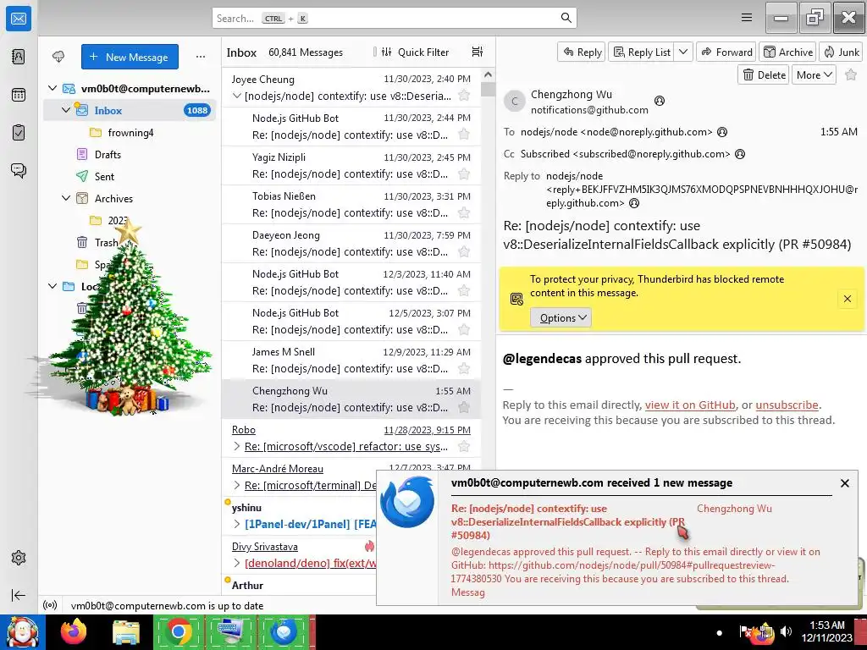The height and width of the screenshot is (650, 867).
Task: Open the Address Book space
Action: tap(19, 57)
